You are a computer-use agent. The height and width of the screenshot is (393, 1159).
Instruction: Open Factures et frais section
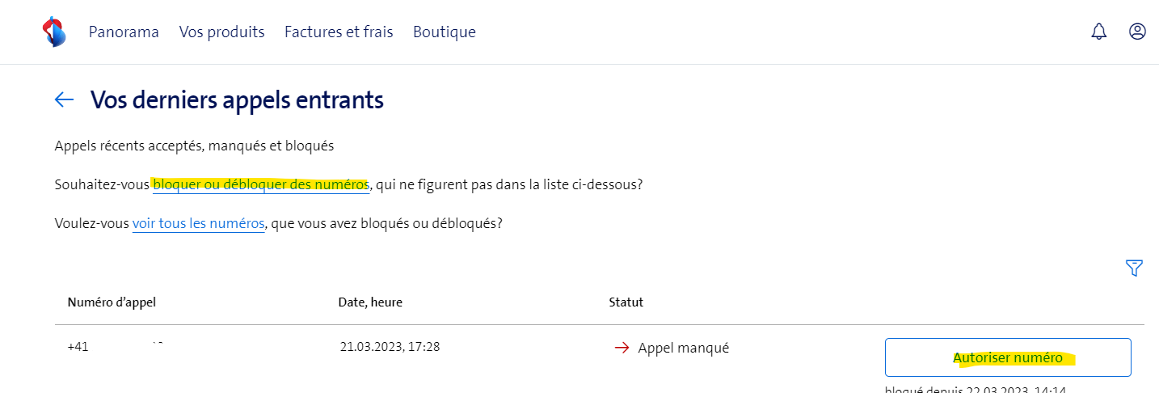click(x=339, y=32)
